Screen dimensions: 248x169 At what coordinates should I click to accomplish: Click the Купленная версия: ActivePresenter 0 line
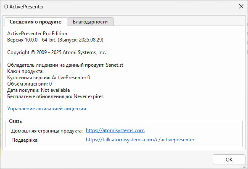[49, 78]
